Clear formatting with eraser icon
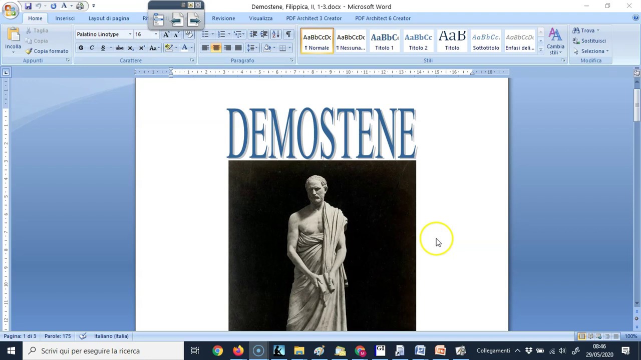Viewport: 641px width, 360px height. pyautogui.click(x=189, y=34)
